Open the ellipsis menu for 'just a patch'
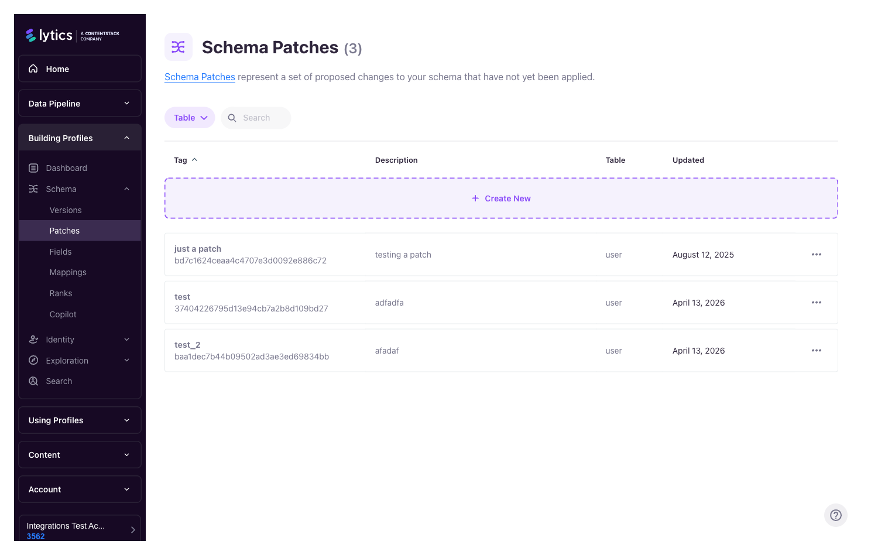 pyautogui.click(x=816, y=254)
